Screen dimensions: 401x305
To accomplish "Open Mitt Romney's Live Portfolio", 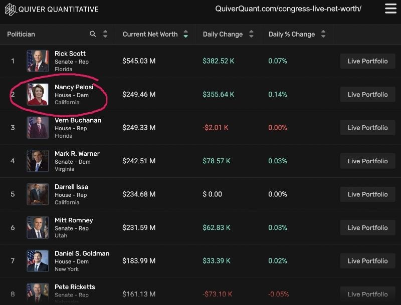I will (367, 228).
